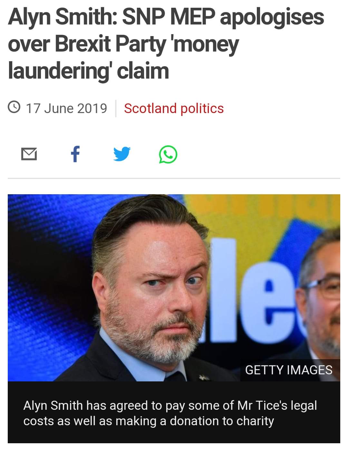This screenshot has height=460, width=348.
Task: Click the photo caption about Mr Tice's legal costs
Action: pyautogui.click(x=170, y=413)
